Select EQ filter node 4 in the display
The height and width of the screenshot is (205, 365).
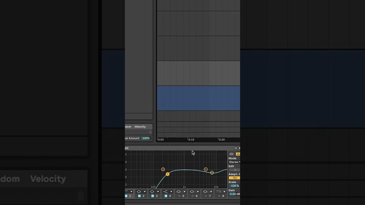tap(206, 169)
